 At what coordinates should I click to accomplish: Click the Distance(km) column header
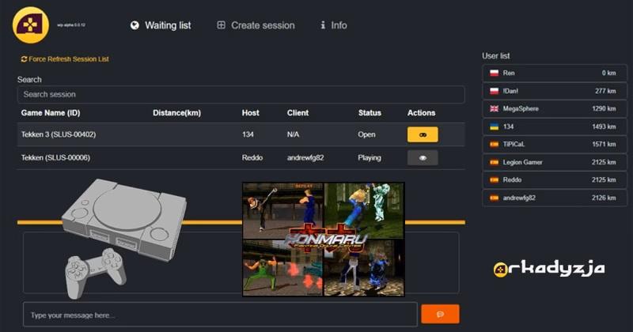pos(176,113)
